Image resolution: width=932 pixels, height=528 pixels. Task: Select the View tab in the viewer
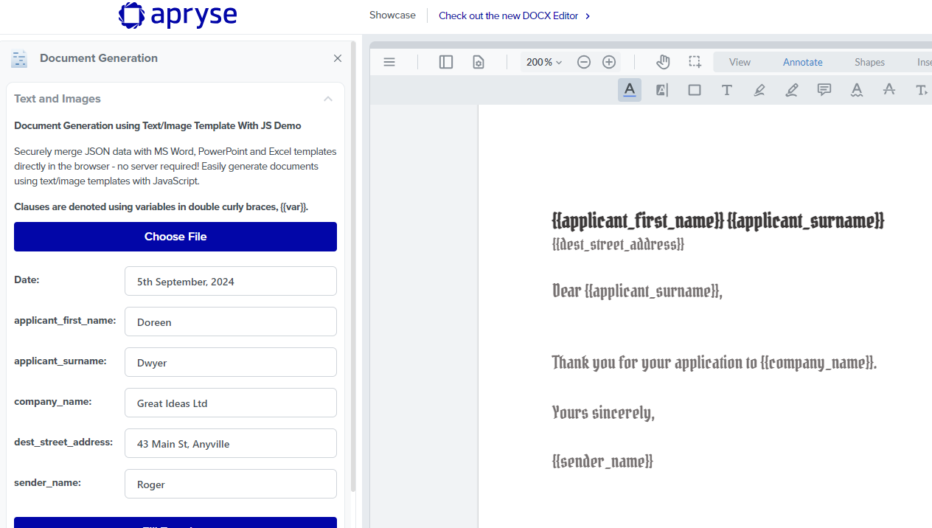point(740,62)
